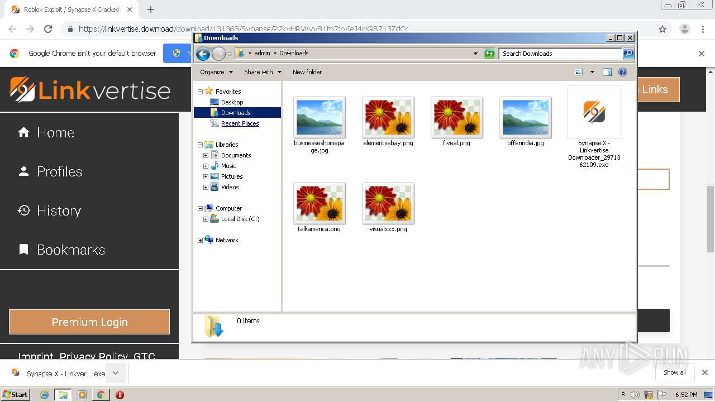
Task: Bookmark this page star icon
Action: click(662, 29)
